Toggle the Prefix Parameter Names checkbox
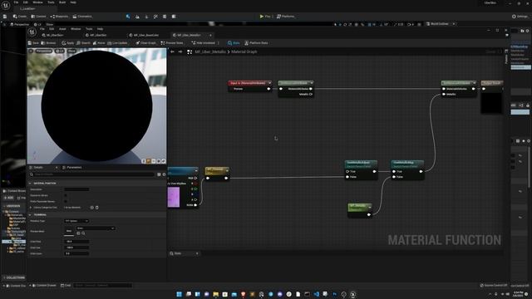 point(66,201)
